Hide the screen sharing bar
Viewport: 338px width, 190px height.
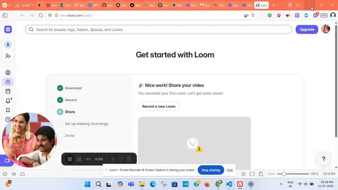pos(230,170)
